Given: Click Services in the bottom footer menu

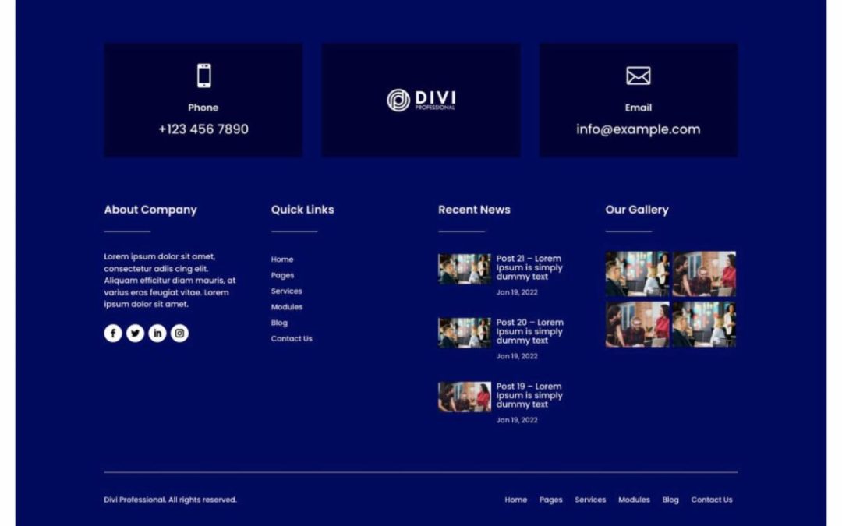Looking at the screenshot, I should (590, 500).
